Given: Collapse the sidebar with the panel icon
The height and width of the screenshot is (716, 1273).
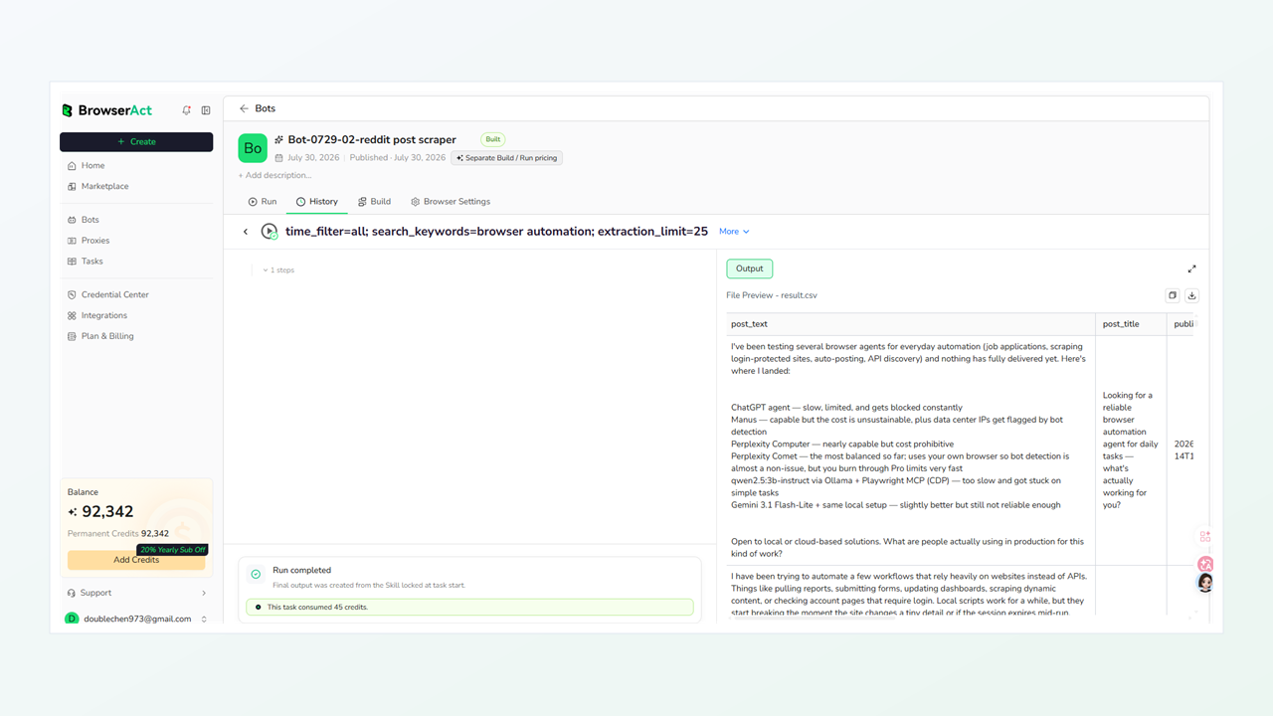Looking at the screenshot, I should click(206, 110).
